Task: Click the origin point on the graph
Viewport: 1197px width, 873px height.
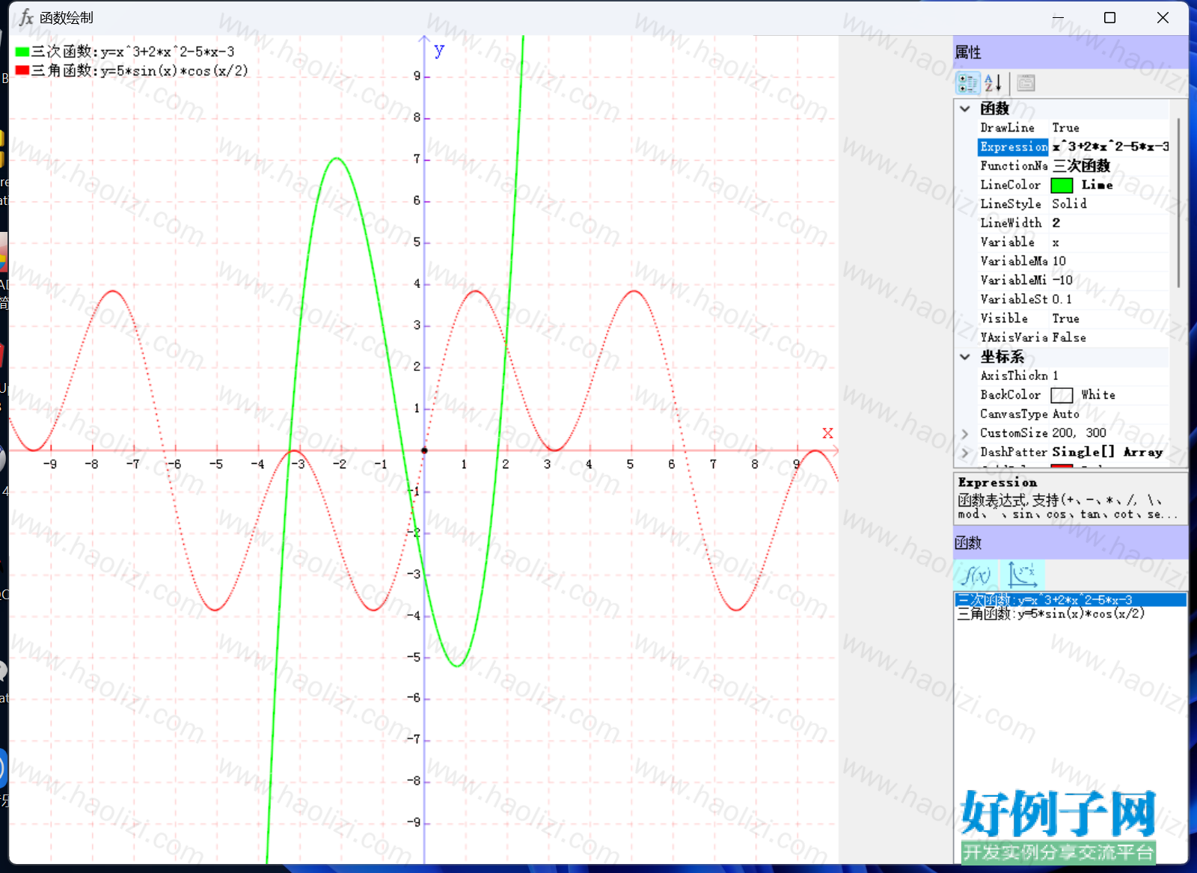Action: coord(424,450)
